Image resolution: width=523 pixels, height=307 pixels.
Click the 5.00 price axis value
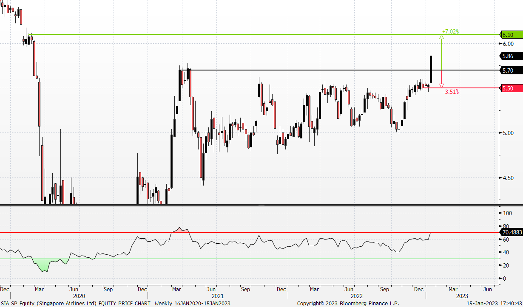(x=508, y=133)
